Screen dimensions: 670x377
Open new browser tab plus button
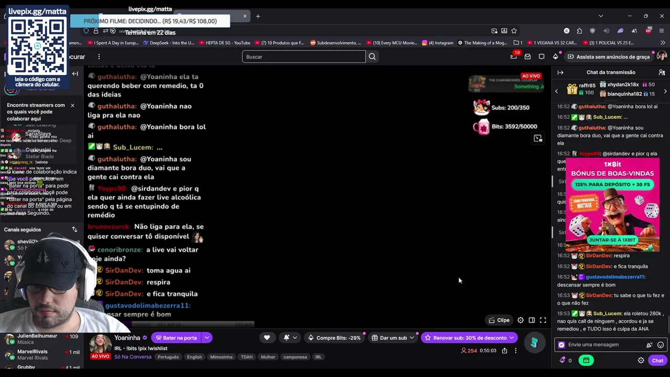pyautogui.click(x=258, y=16)
